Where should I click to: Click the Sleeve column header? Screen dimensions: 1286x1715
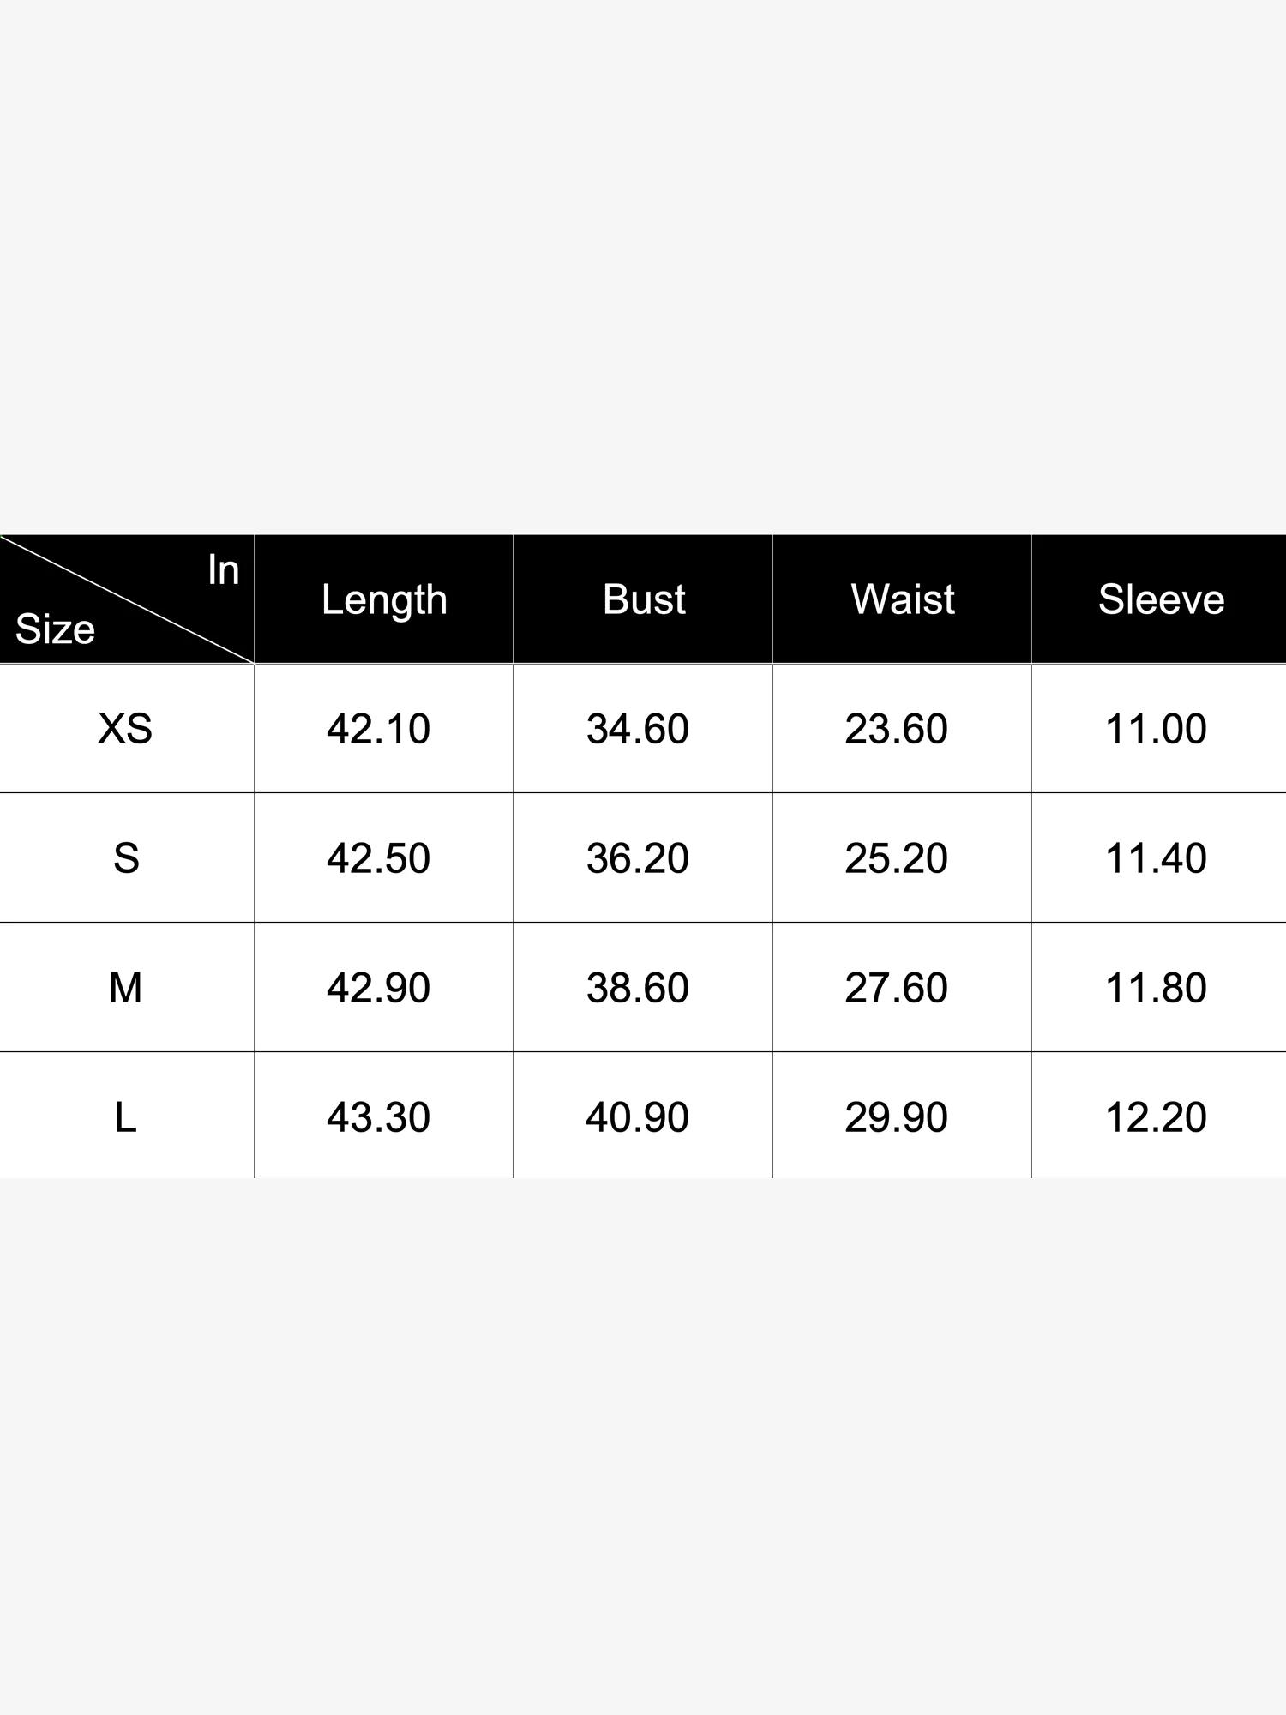[1161, 599]
